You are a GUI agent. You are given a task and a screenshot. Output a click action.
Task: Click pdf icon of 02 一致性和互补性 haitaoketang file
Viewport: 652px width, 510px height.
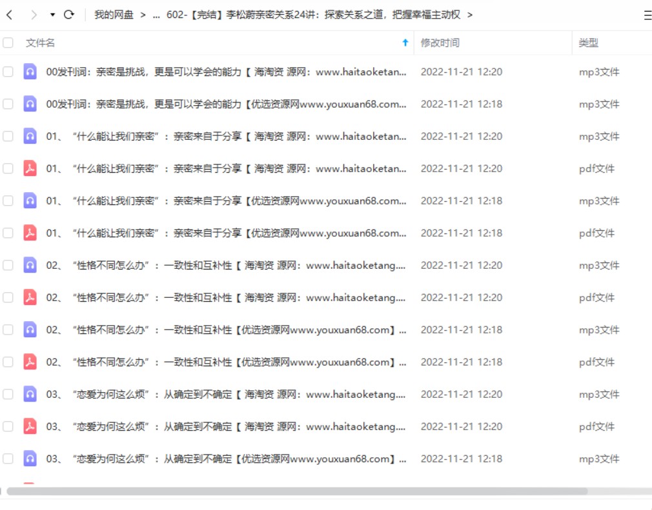(30, 297)
